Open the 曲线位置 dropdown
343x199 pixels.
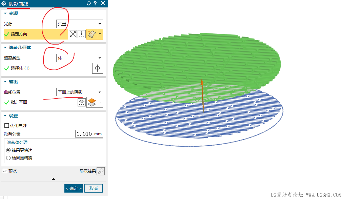click(80, 92)
